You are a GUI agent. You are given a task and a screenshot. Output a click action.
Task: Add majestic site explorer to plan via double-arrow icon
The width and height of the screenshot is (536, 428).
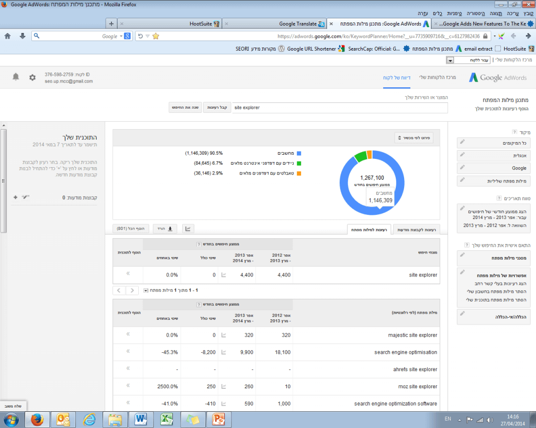pyautogui.click(x=128, y=335)
